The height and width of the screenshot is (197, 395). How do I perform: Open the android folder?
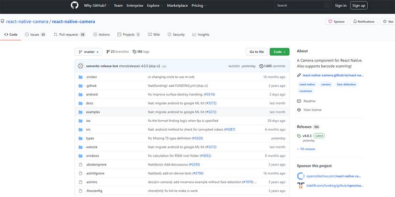coord(92,94)
